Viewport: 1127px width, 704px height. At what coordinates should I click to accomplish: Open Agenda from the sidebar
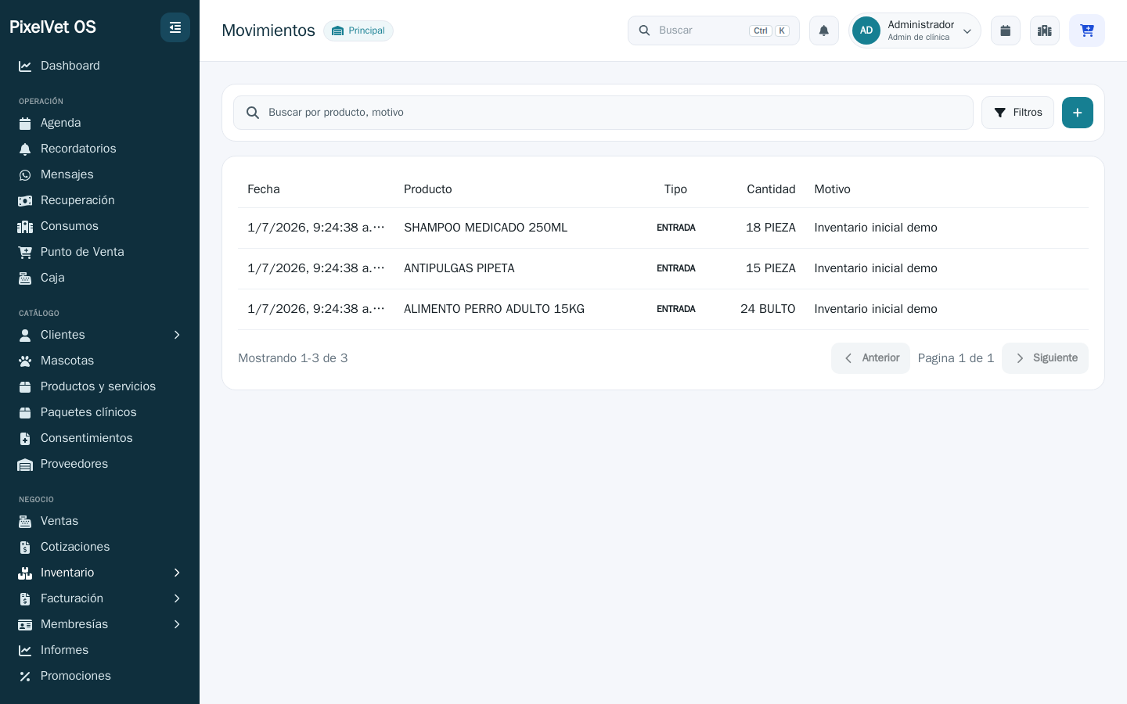pos(99,123)
